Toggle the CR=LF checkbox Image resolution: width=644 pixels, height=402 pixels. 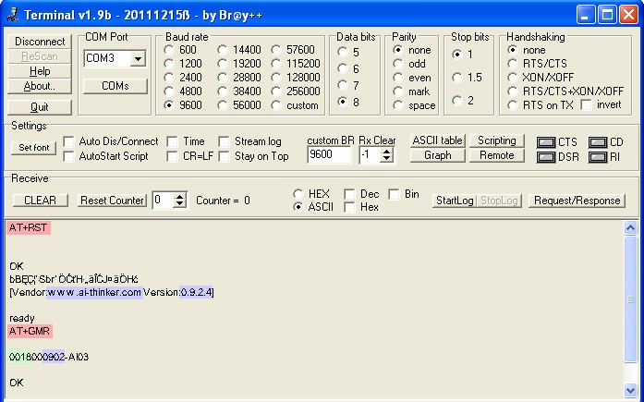tap(173, 156)
